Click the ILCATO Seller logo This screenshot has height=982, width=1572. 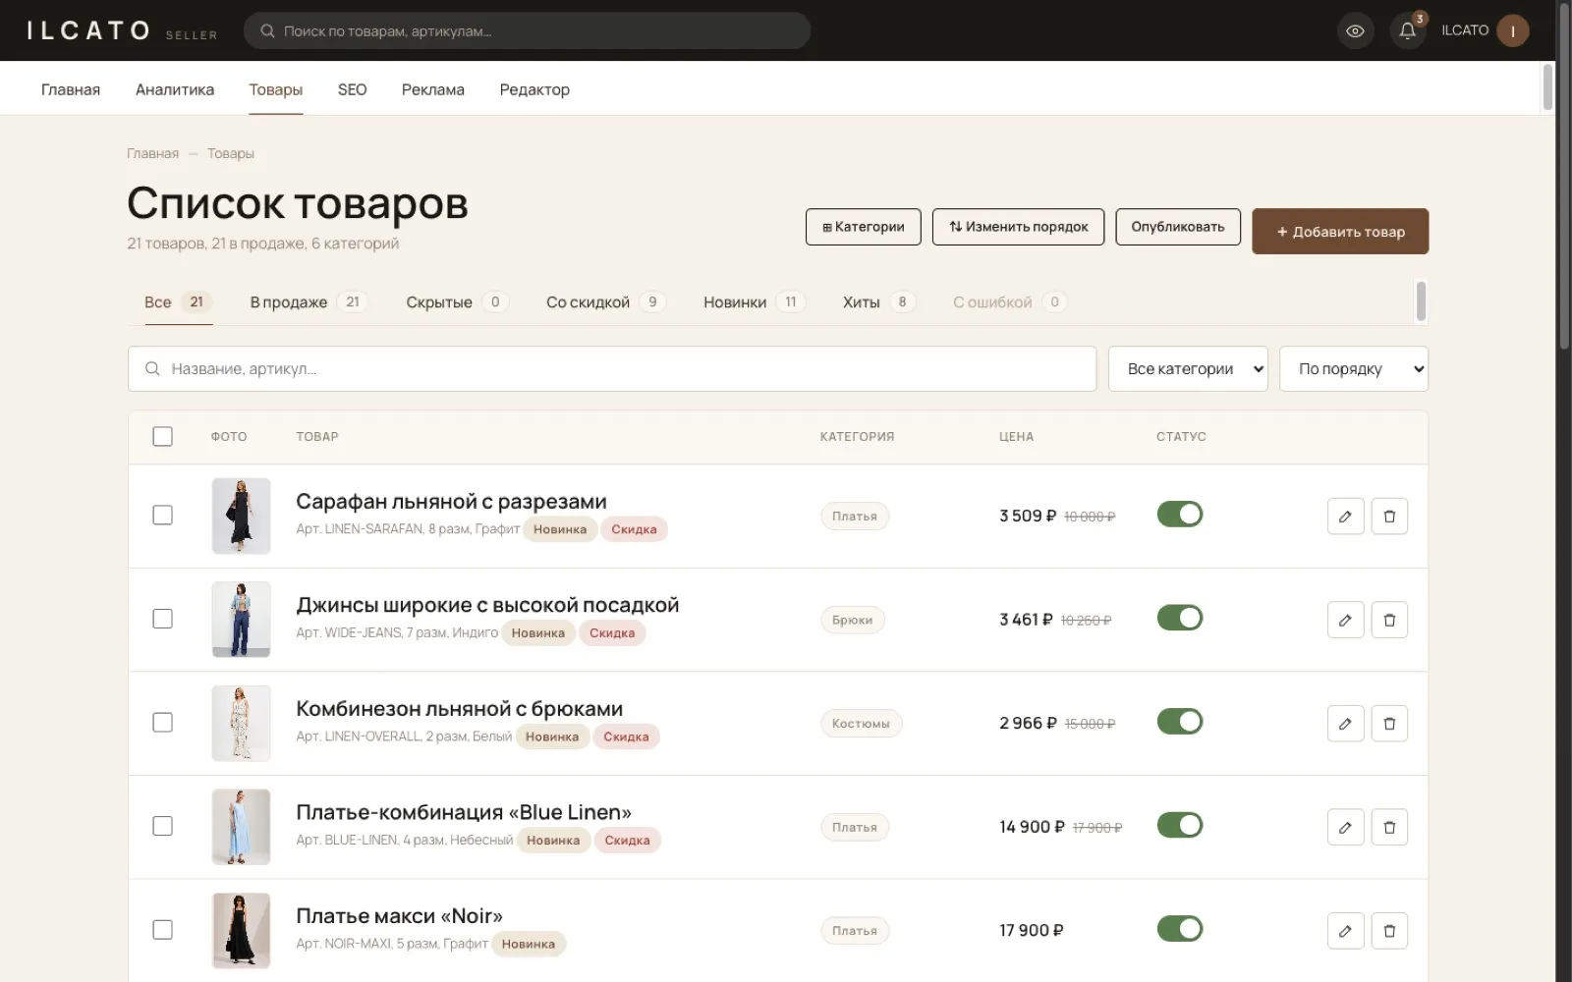[x=122, y=31]
